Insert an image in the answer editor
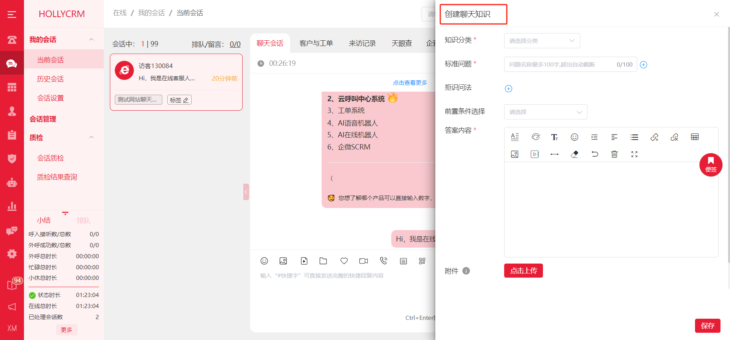The image size is (730, 340). pos(515,154)
